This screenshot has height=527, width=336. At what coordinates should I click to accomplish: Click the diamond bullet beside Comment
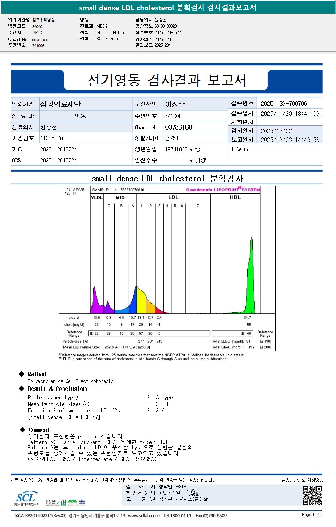(23, 430)
